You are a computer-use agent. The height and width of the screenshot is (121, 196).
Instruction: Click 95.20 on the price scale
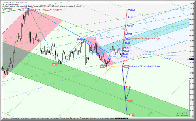192,116
